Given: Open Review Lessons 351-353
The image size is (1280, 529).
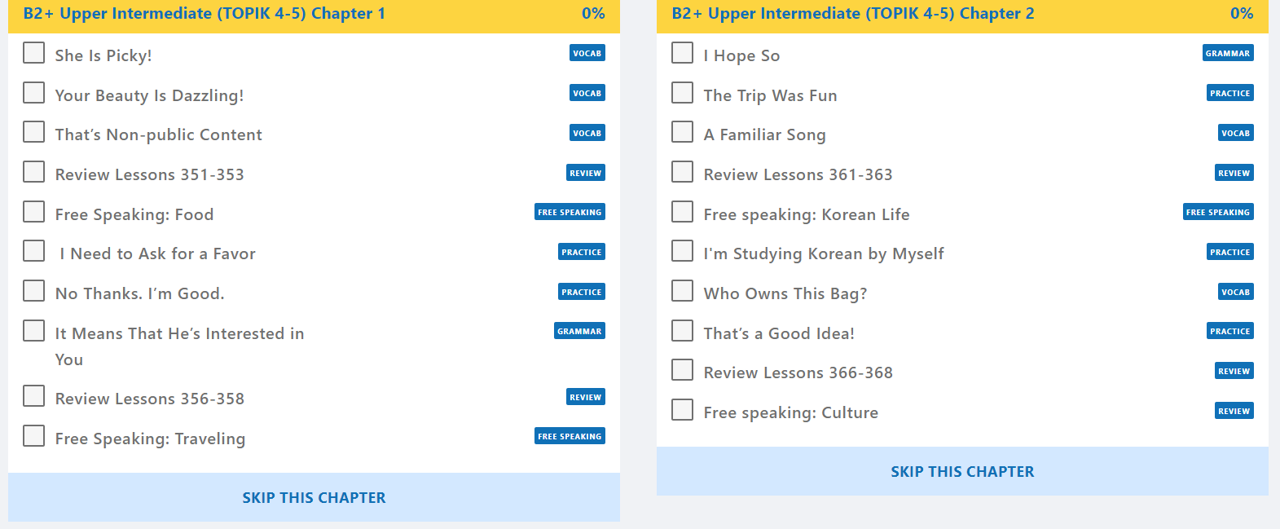Looking at the screenshot, I should point(150,174).
